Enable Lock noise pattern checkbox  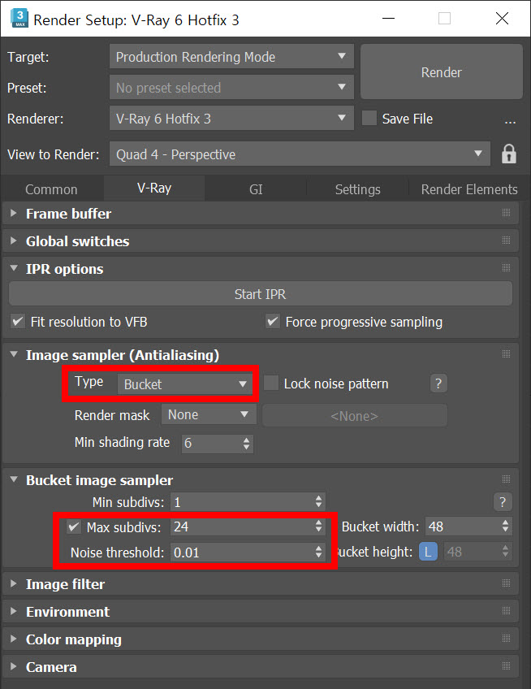(271, 383)
